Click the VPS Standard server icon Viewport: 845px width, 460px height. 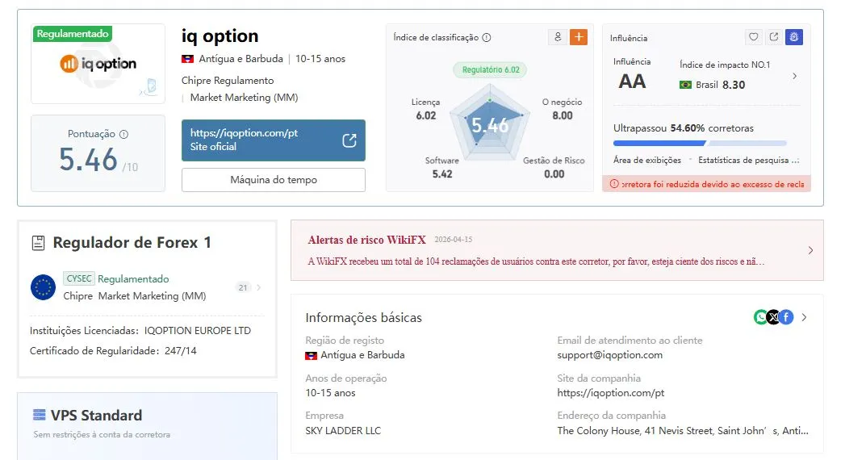[x=40, y=415]
